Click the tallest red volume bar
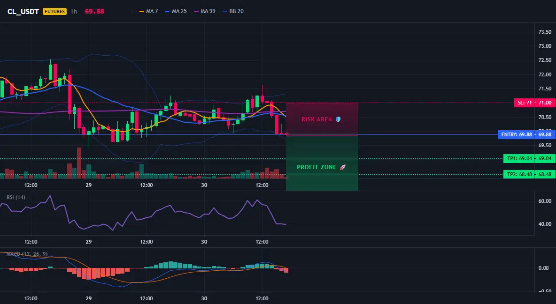The image size is (556, 304). [79, 163]
